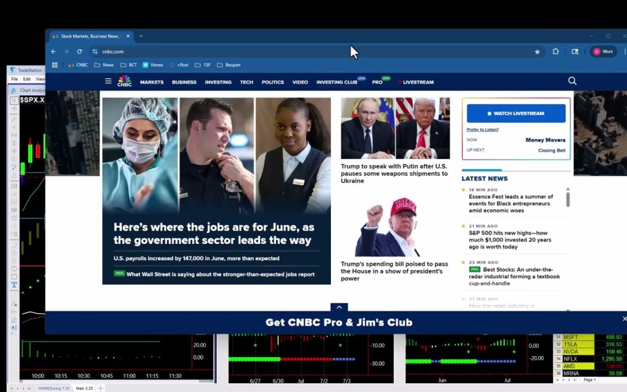Open the PRO nav item
This screenshot has height=392, width=627.
[x=377, y=82]
